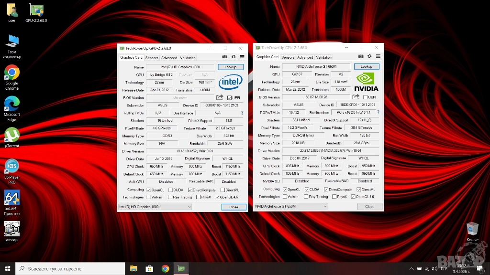The height and width of the screenshot is (275, 490).
Task: Open the aida64 desktop shortcut
Action: click(12, 198)
